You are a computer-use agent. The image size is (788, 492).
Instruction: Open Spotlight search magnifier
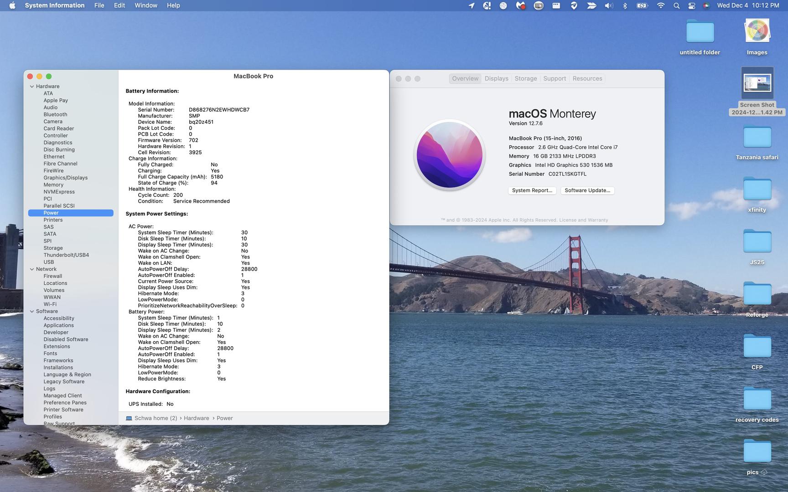676,5
